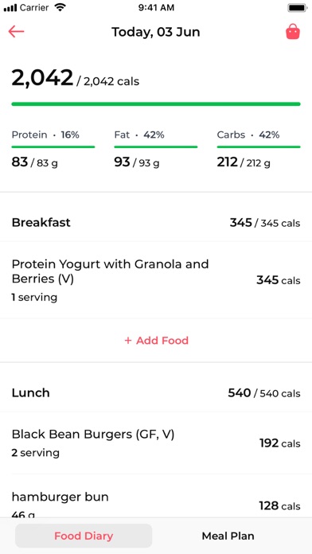Tap the Today, 03 Jun date title
The height and width of the screenshot is (554, 312).
pyautogui.click(x=156, y=32)
